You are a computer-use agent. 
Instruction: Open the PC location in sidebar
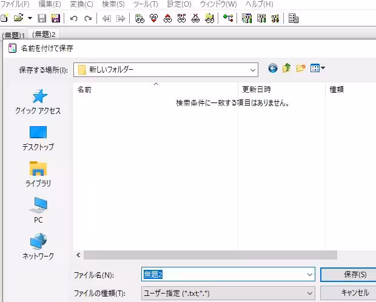point(38,210)
